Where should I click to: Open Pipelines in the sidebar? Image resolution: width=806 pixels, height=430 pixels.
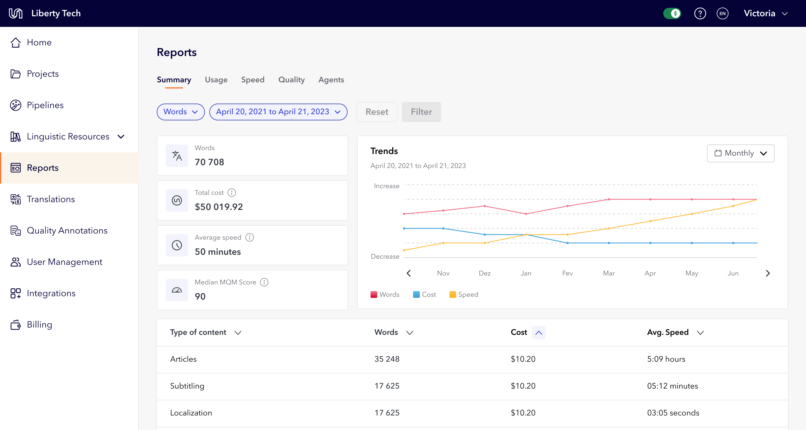pyautogui.click(x=69, y=105)
